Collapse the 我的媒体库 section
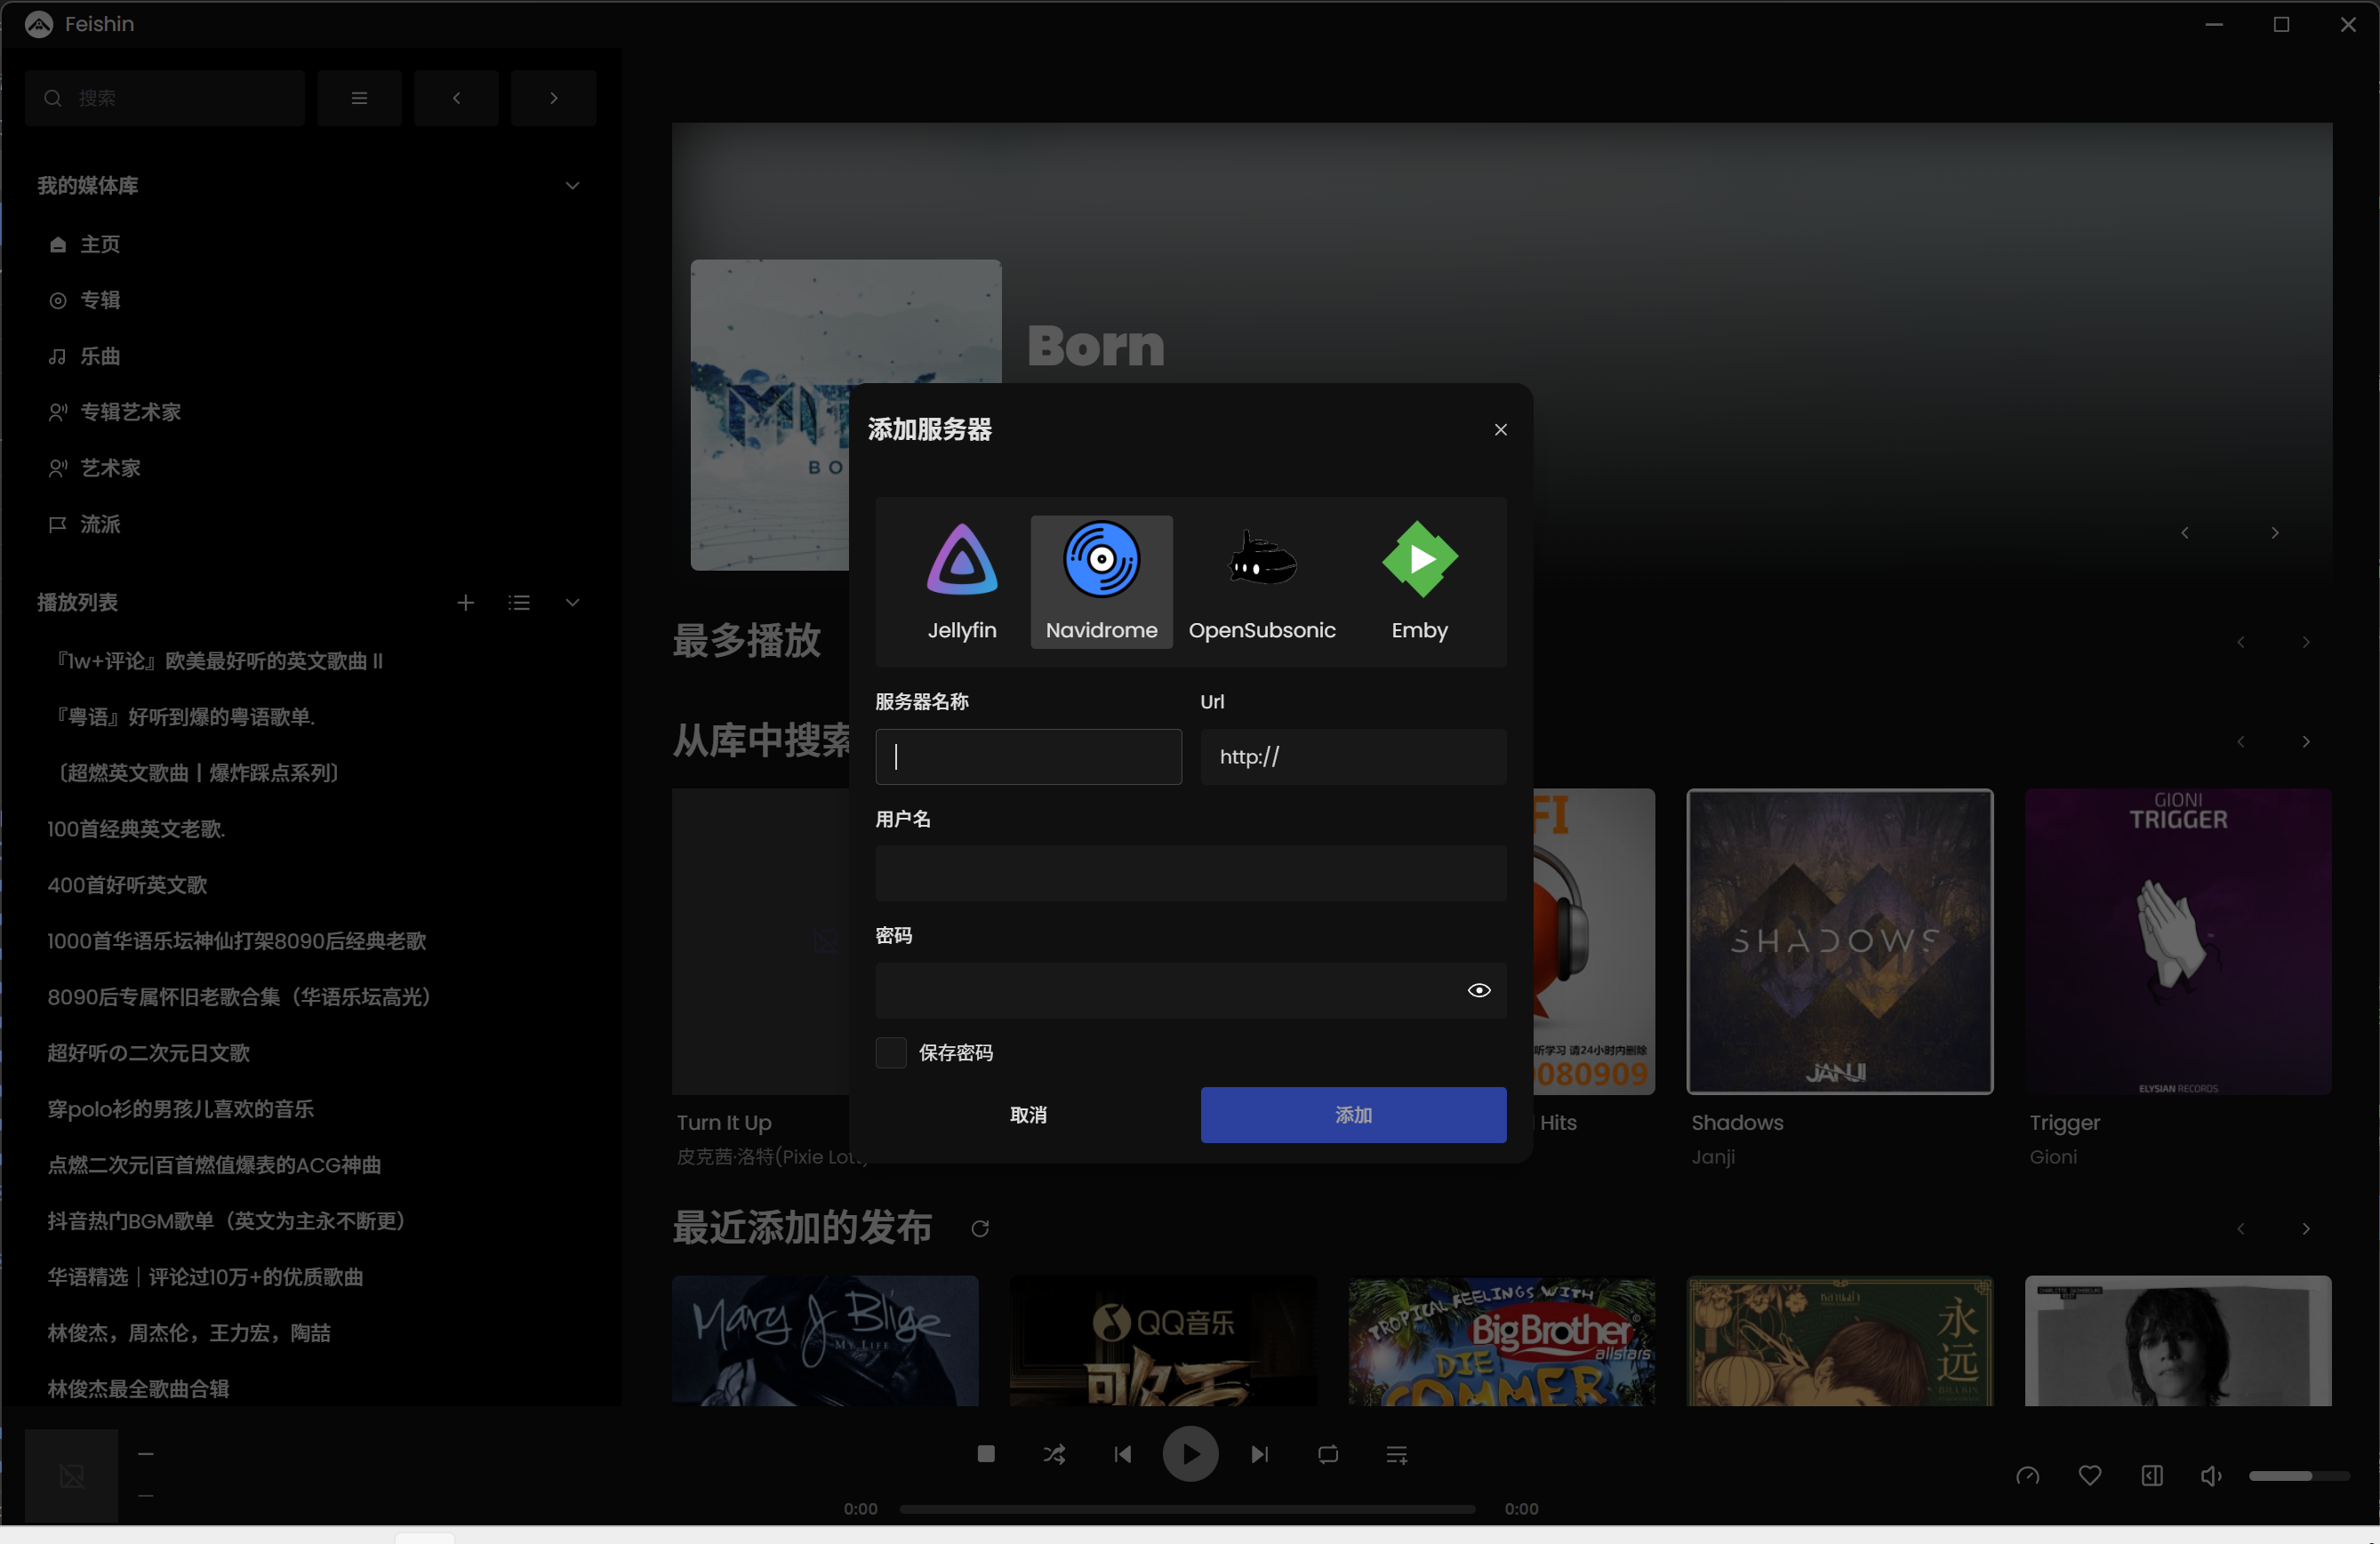The height and width of the screenshot is (1544, 2380). 572,186
